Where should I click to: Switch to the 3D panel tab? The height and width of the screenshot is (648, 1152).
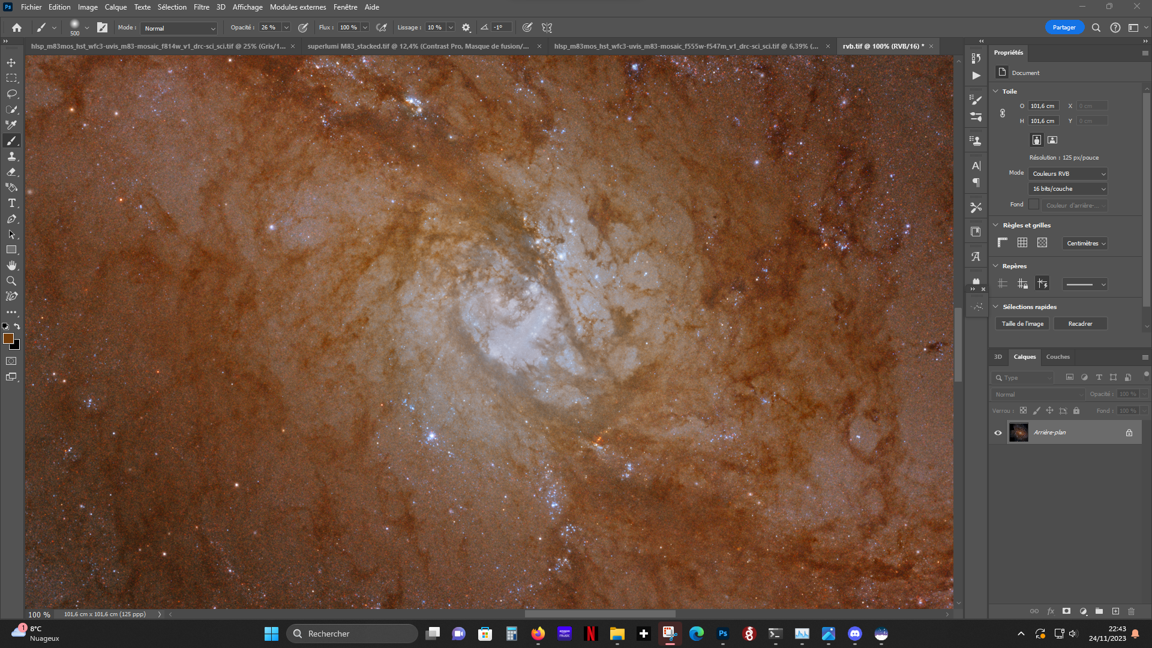click(998, 357)
